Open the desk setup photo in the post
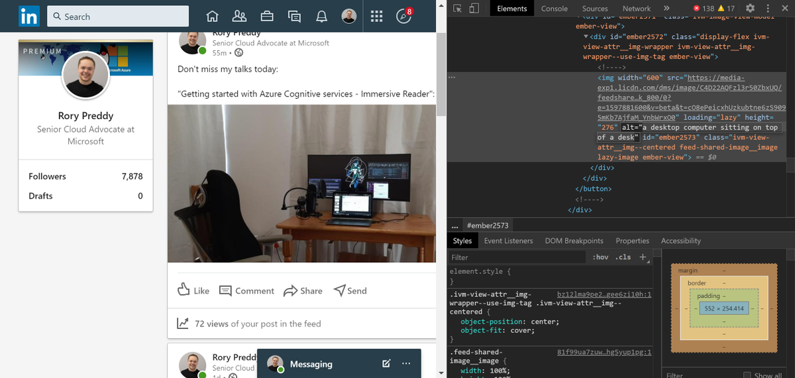Viewport: 795px width, 378px height. 301,183
